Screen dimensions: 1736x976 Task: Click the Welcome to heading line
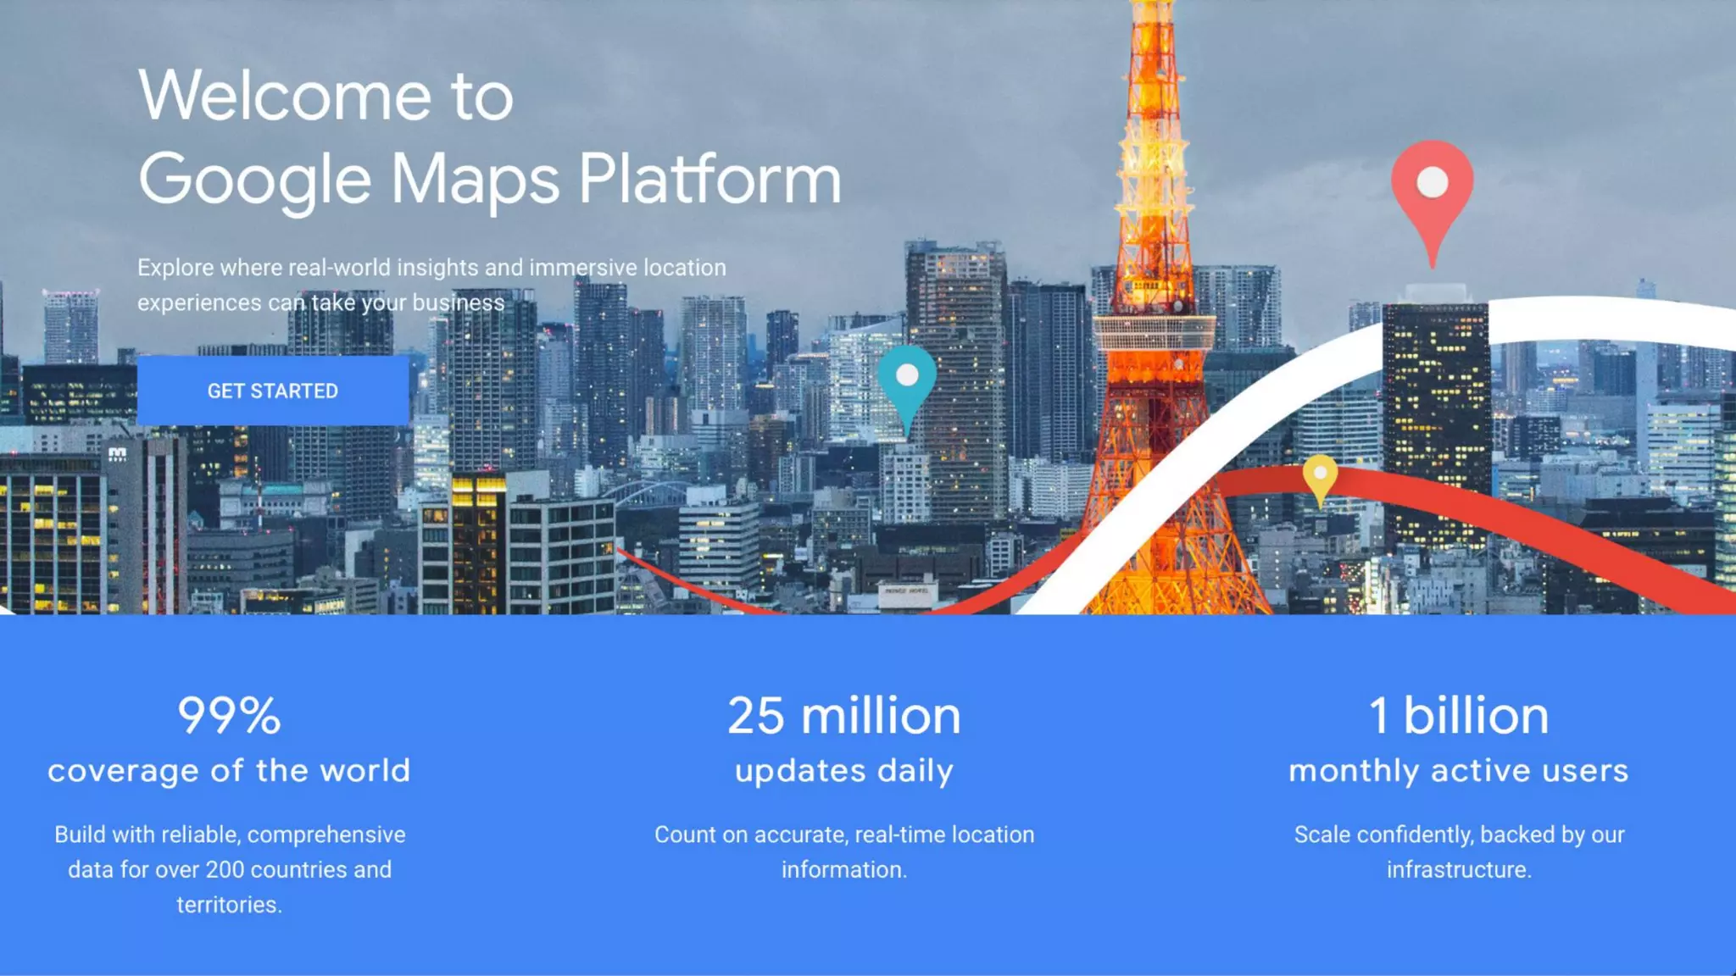point(325,96)
